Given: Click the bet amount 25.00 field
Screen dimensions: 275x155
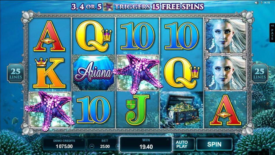Looking at the screenshot, I should tap(105, 146).
